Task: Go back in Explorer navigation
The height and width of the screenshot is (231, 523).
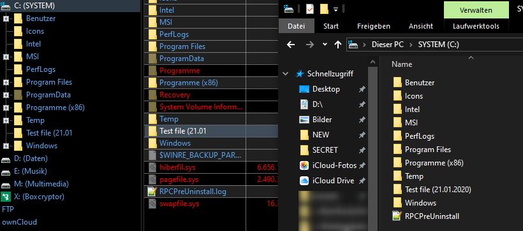Action: tap(291, 45)
